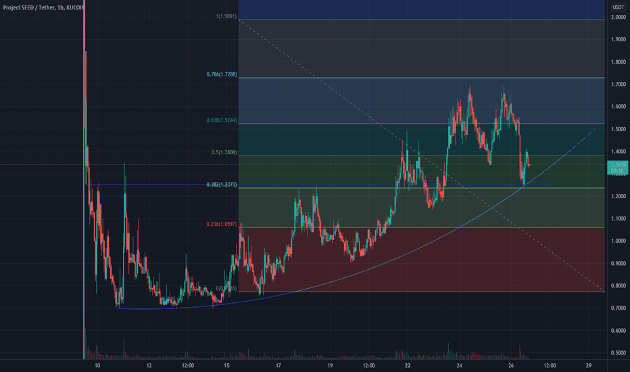Image resolution: width=630 pixels, height=372 pixels.
Task: Select the 0.382(1.2373) Fibonacci label
Action: [x=222, y=185]
